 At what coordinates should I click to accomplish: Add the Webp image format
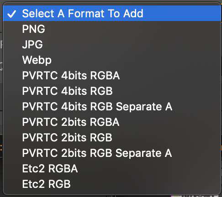[x=112, y=60]
